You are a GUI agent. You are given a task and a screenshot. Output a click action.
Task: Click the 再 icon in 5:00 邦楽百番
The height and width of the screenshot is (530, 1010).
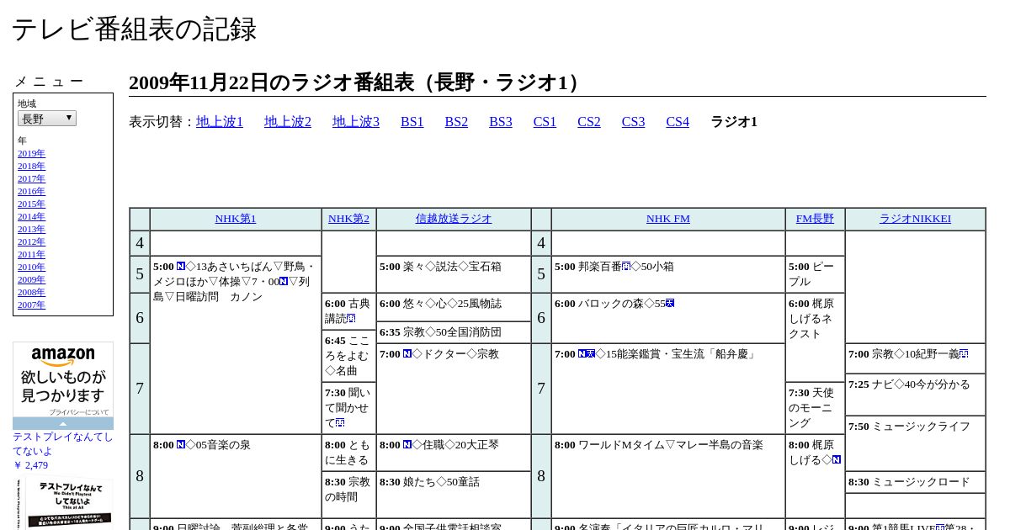click(626, 267)
